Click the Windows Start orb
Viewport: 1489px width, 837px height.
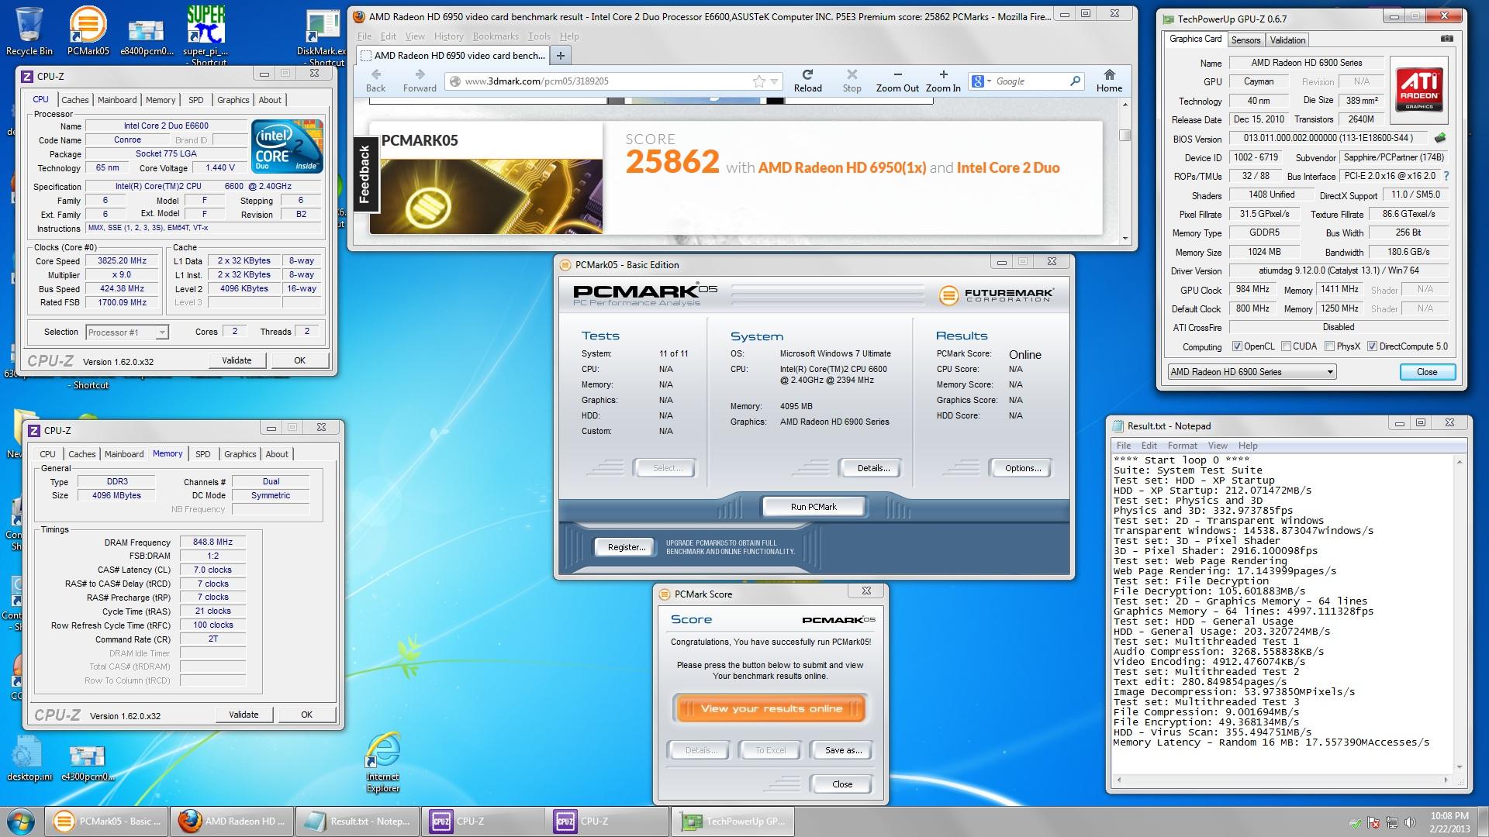pos(21,821)
